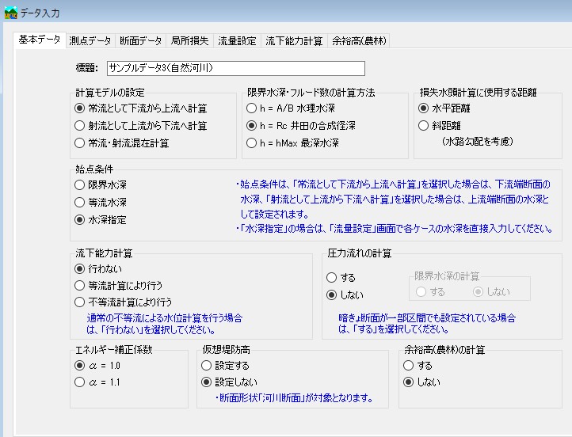Select 行わない under 流下能力計算

[x=97, y=268]
